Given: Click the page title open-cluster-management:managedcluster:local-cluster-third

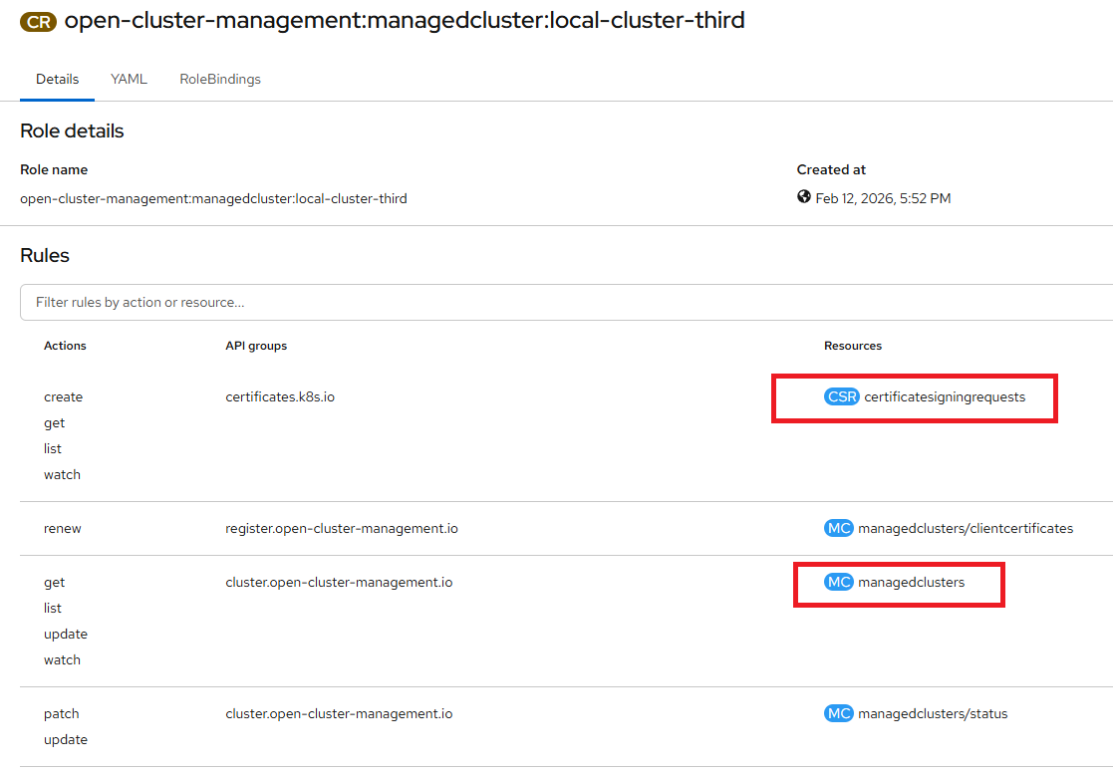Looking at the screenshot, I should pos(405,21).
